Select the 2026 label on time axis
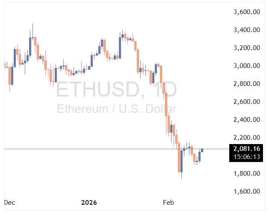This screenshot has height=218, width=269. tap(89, 202)
